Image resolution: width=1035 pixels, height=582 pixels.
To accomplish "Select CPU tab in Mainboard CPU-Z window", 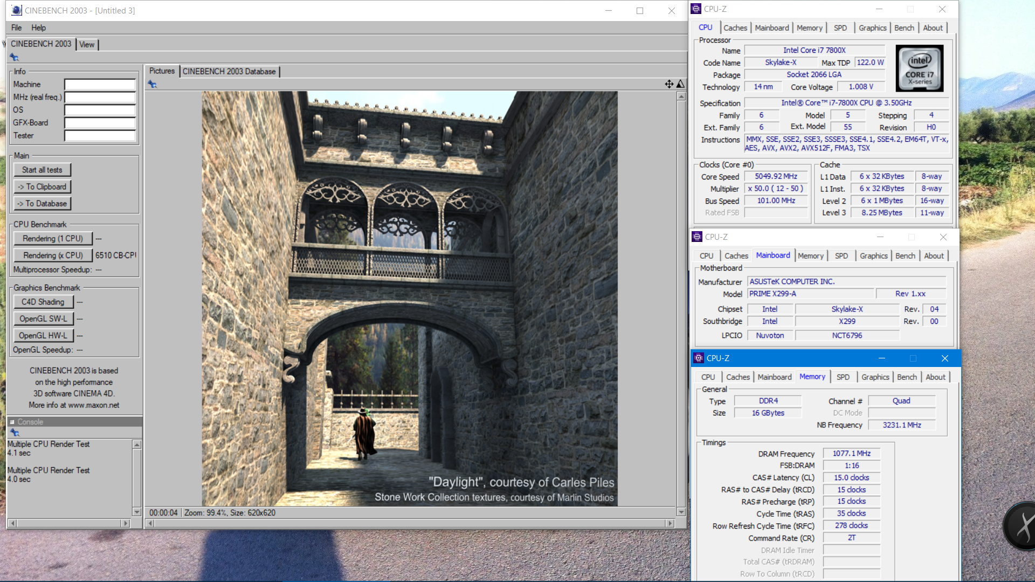I will click(706, 256).
